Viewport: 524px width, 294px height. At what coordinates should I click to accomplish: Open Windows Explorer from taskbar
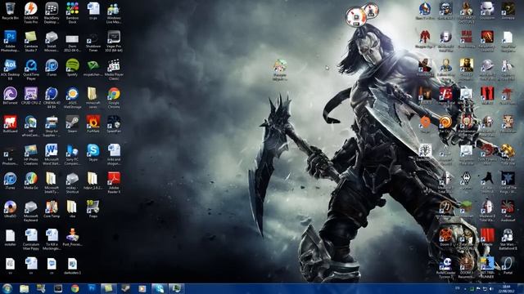tap(24, 288)
